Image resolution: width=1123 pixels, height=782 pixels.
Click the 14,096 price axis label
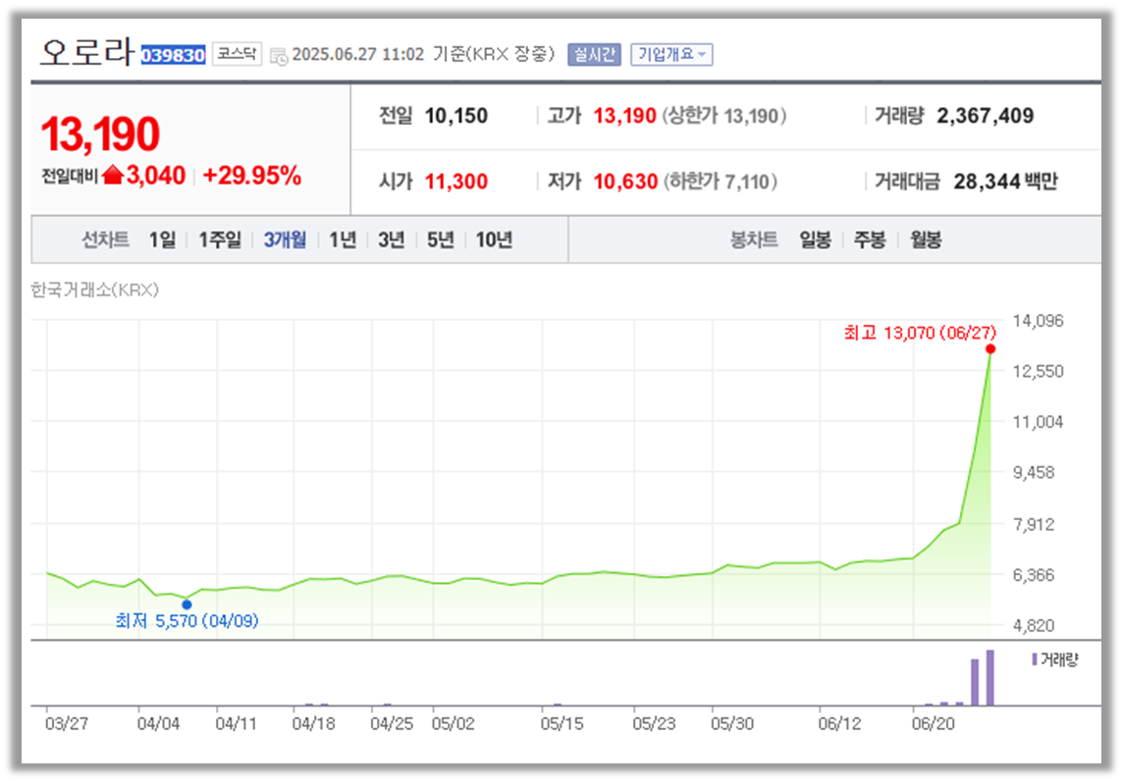click(x=1038, y=321)
